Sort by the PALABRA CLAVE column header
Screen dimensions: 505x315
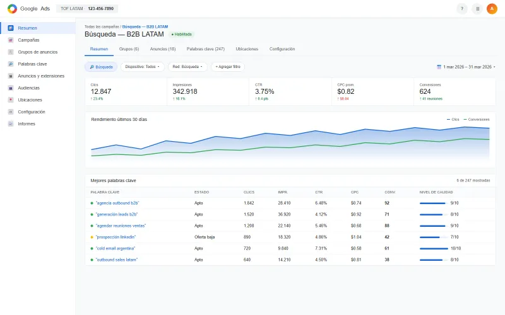105,192
